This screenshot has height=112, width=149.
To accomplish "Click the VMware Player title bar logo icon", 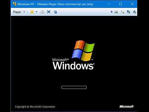I will point(15,4).
